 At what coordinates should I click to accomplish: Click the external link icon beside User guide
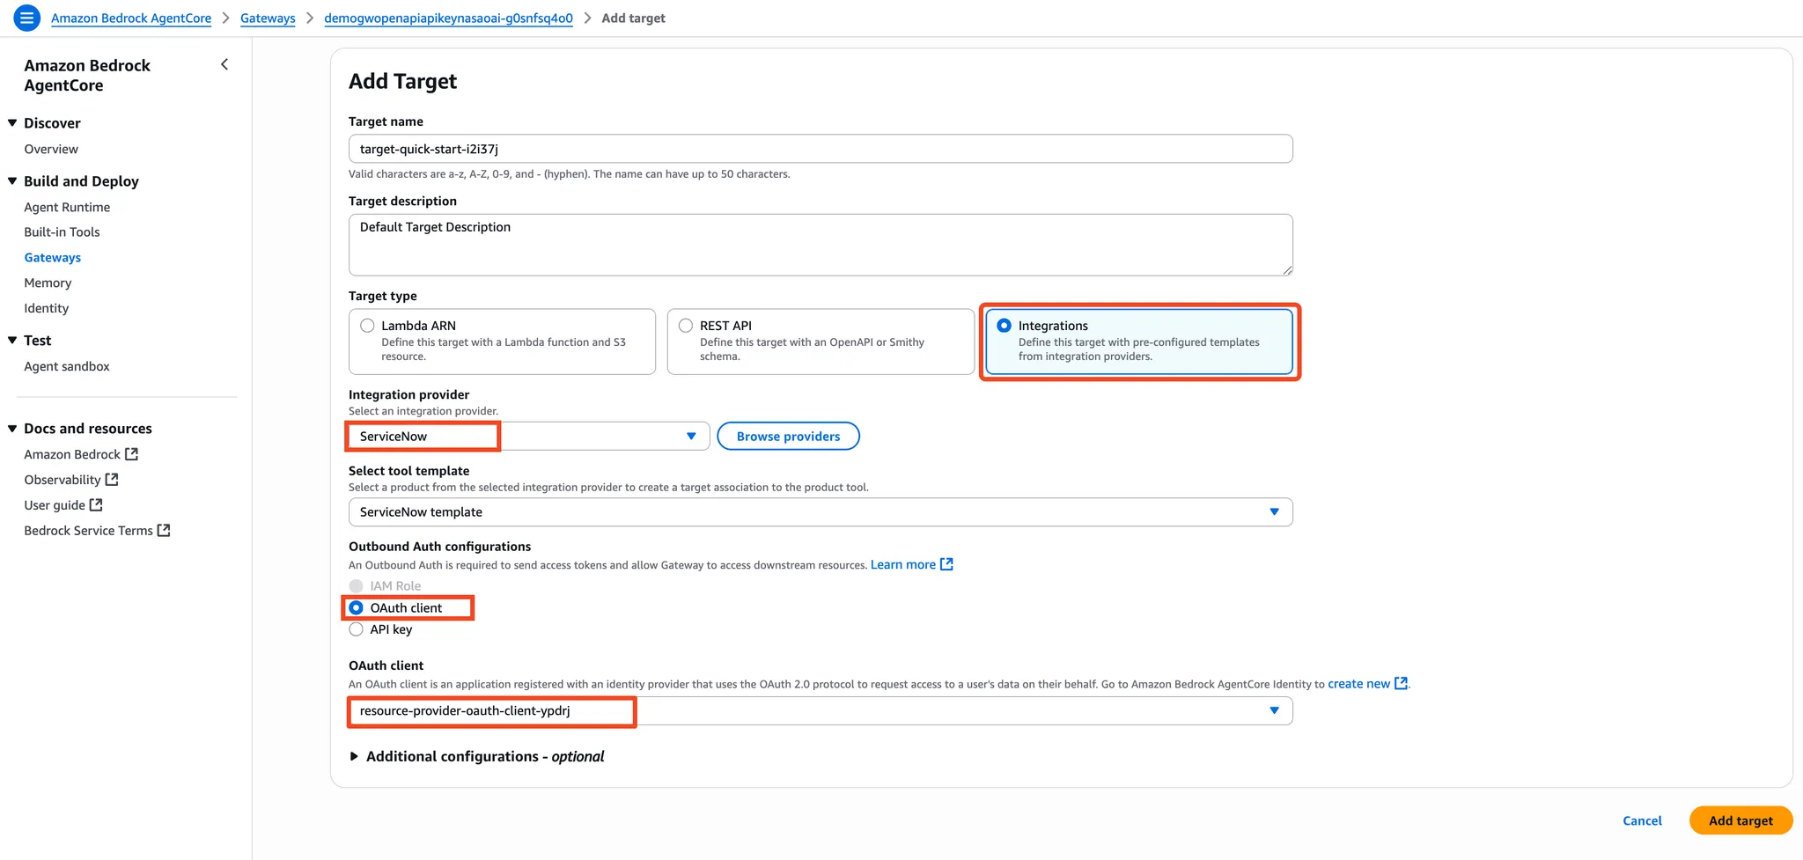point(96,505)
